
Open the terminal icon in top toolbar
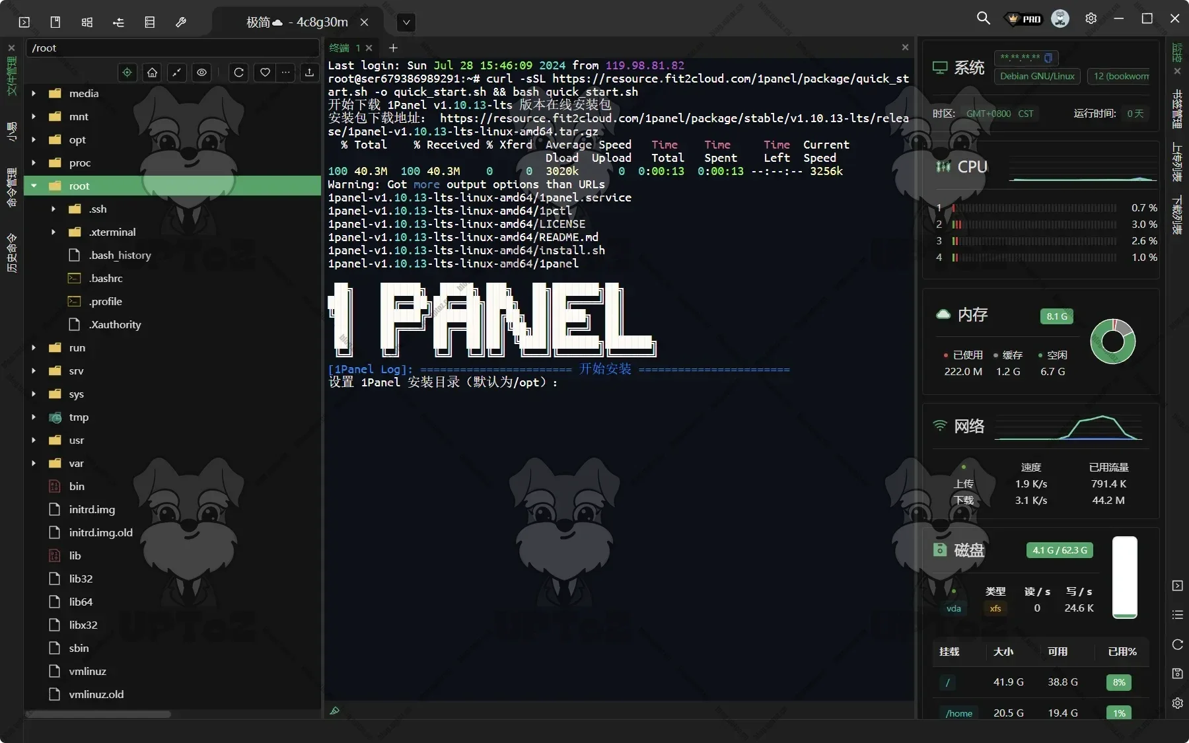[x=24, y=22]
